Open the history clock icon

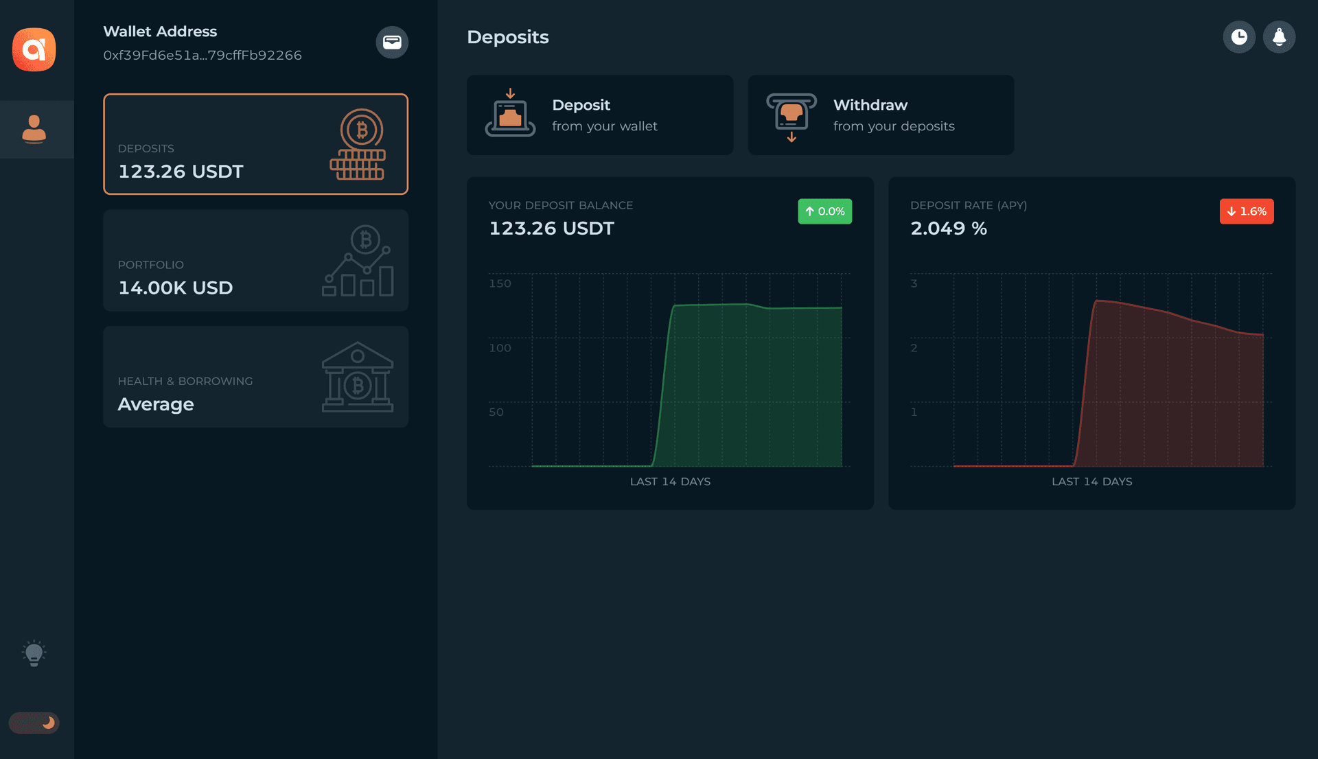1239,37
